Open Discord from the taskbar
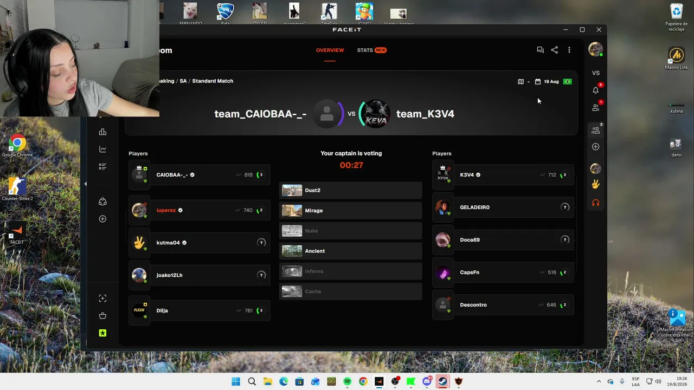Viewport: 694px width, 390px height. tap(427, 382)
